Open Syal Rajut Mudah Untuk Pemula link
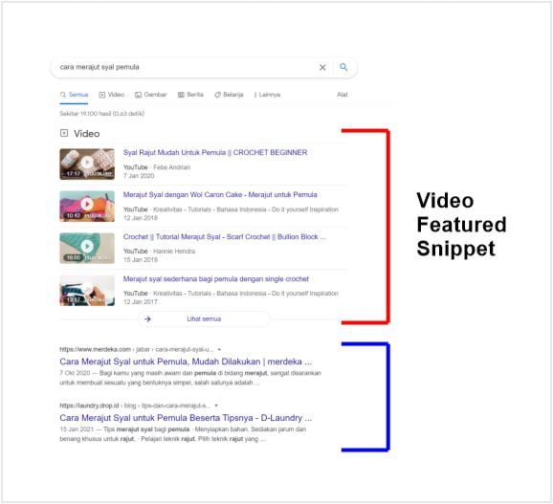The width and height of the screenshot is (553, 504). 215,153
